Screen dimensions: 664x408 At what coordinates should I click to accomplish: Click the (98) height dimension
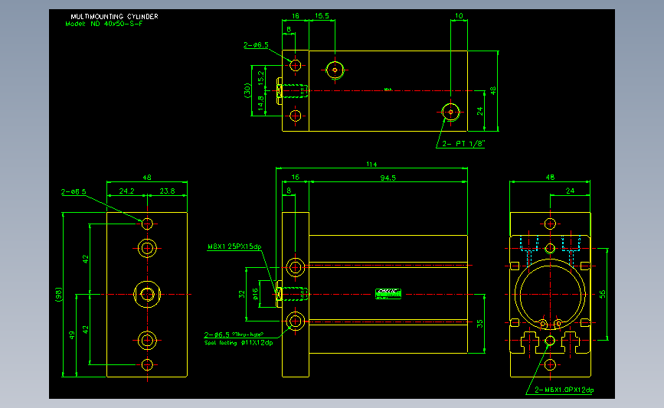tap(59, 294)
